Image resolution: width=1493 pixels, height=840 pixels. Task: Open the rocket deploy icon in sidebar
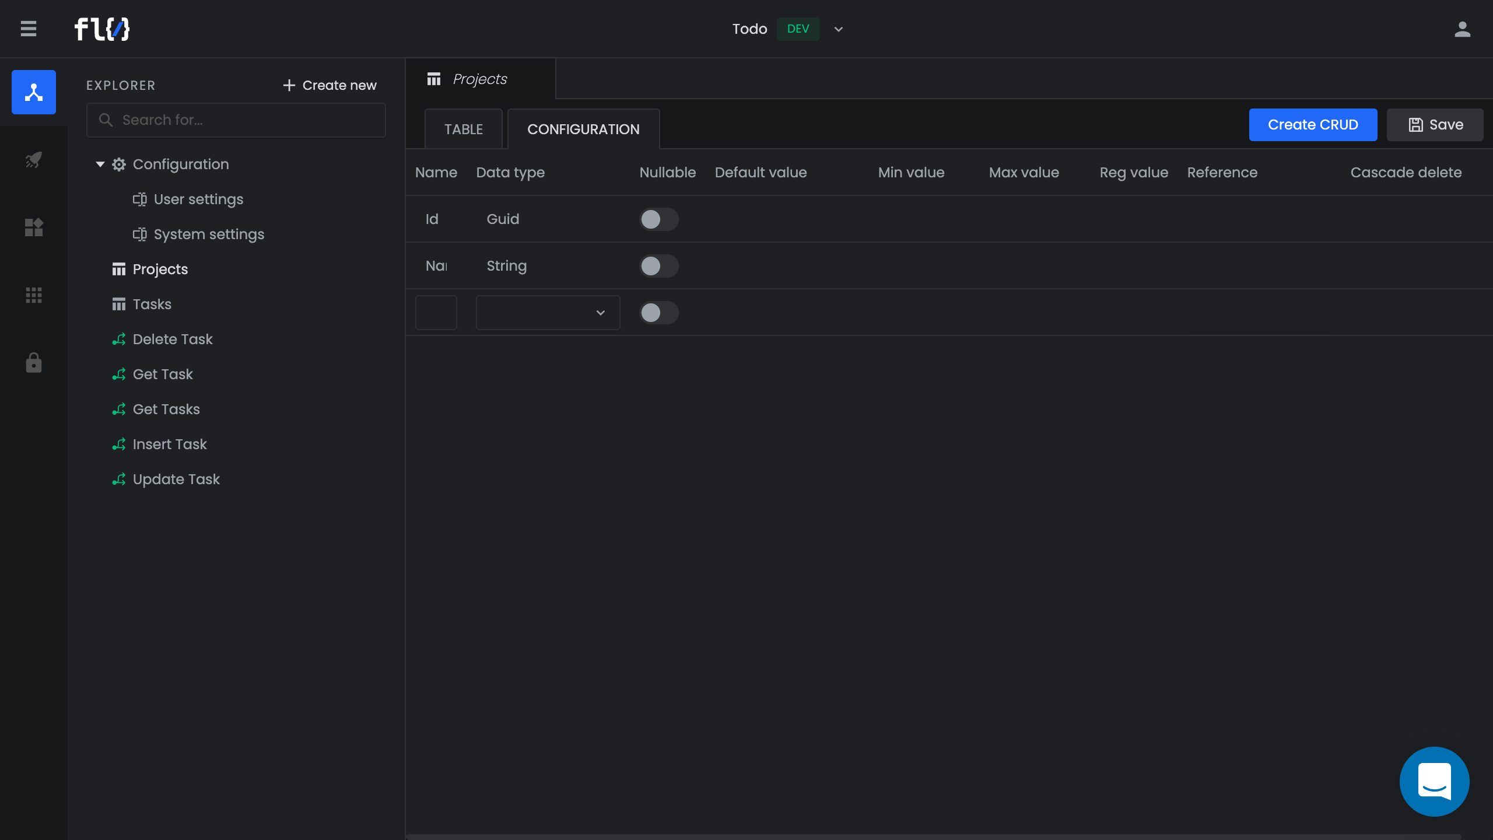point(34,159)
